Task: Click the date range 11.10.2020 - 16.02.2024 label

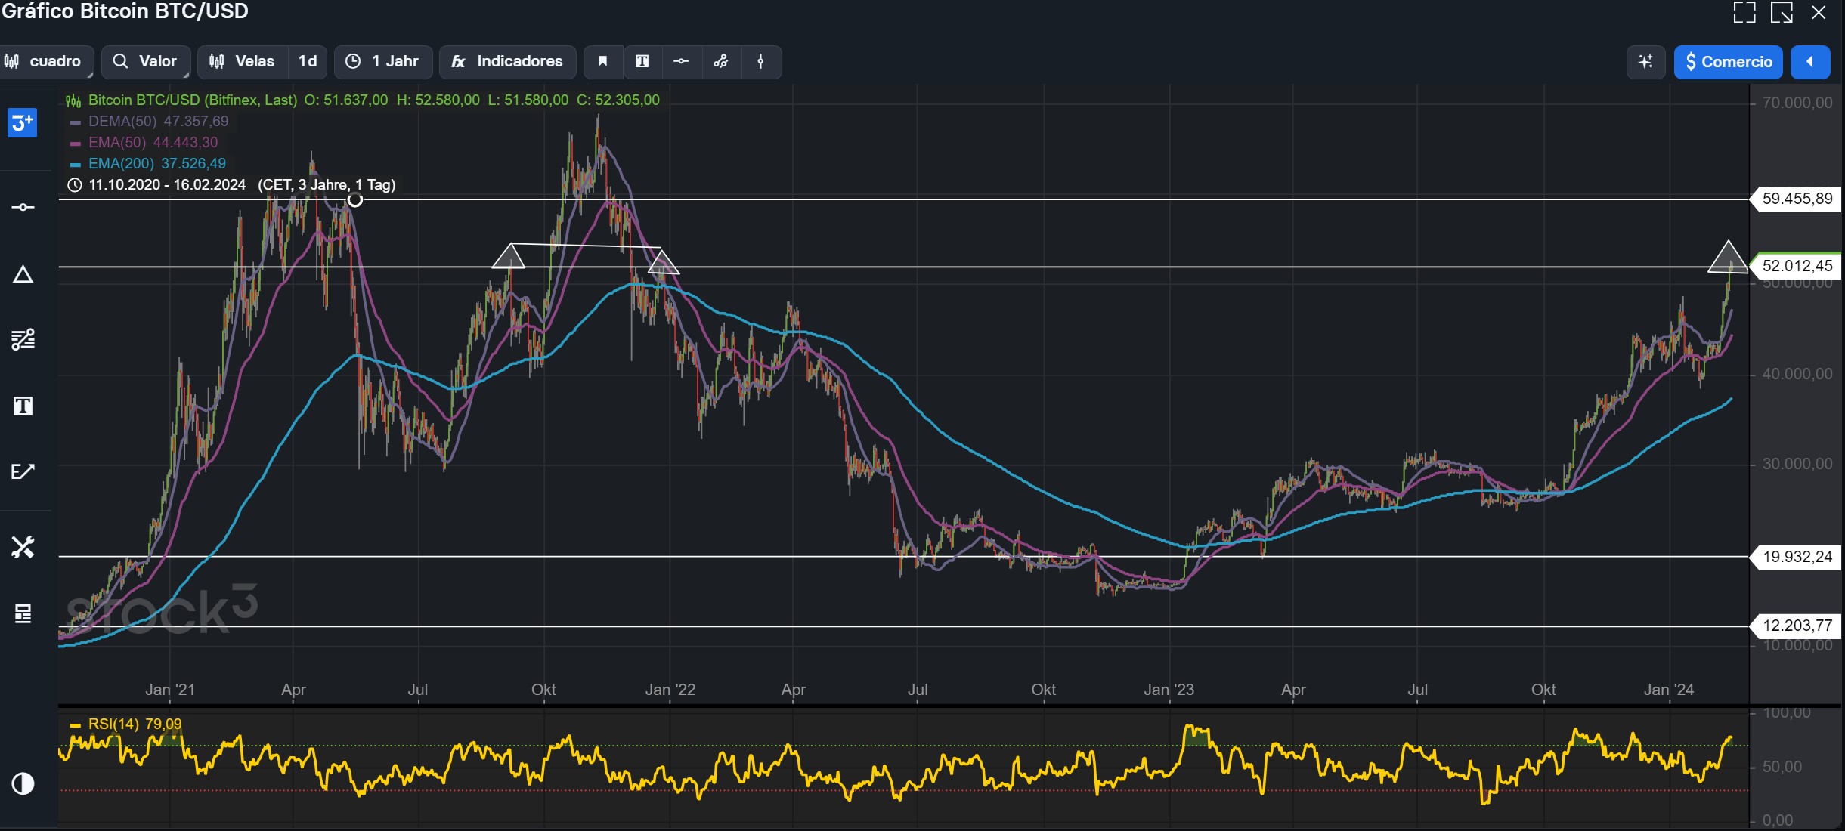Action: coord(167,184)
